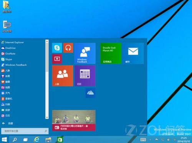Open OneNote in the app list
Image resolution: width=192 pixels, height=143 pixels.
pos(8,54)
